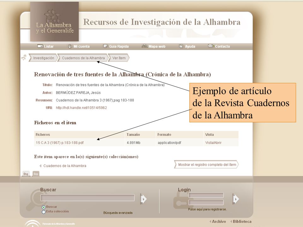303x227 pixels.
Task: Open the Mi cuenta menu item
Action: click(x=79, y=46)
